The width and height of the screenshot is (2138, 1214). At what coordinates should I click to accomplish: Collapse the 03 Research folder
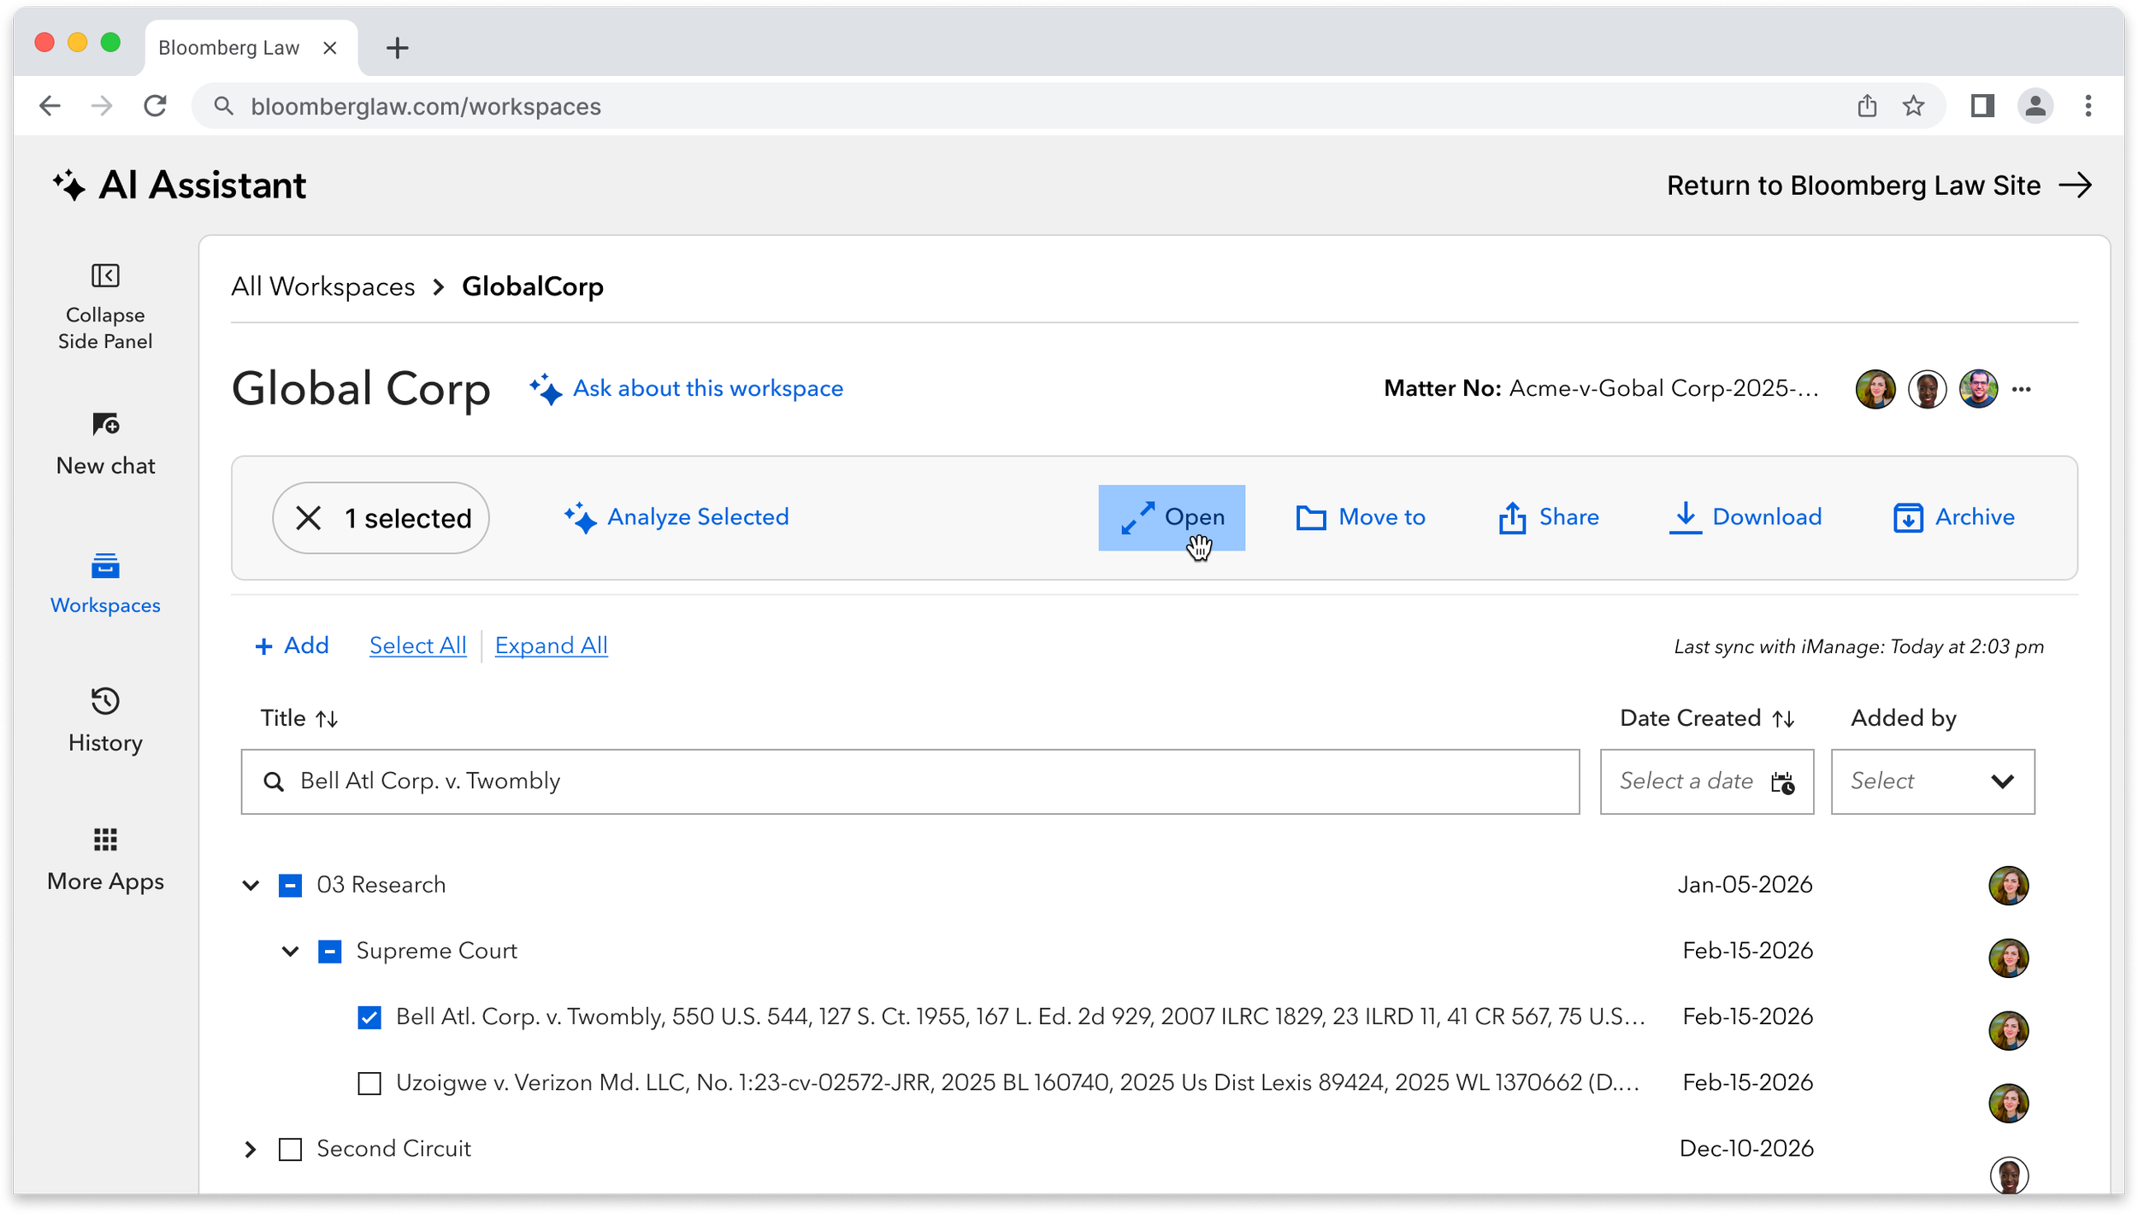[x=251, y=886]
